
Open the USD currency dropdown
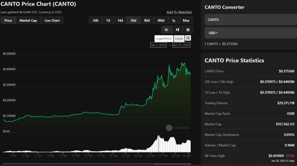pyautogui.click(x=213, y=33)
